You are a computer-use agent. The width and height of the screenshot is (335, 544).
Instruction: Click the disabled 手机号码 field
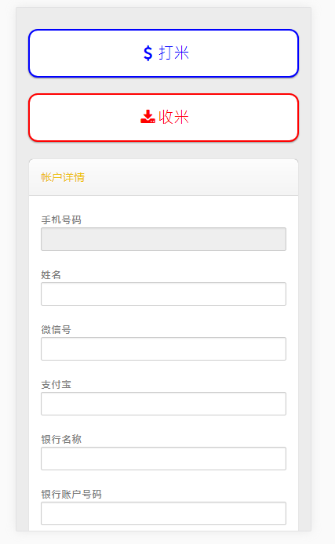pyautogui.click(x=163, y=239)
